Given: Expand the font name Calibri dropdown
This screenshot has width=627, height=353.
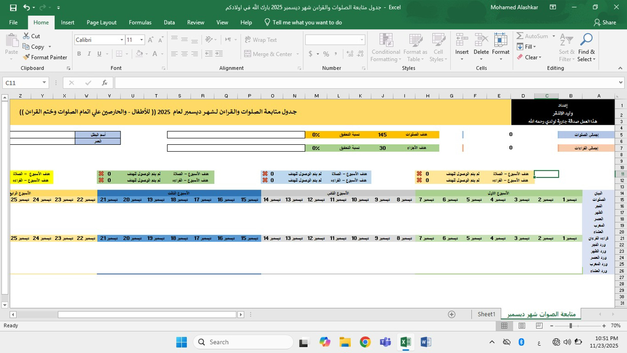Looking at the screenshot, I should (x=121, y=40).
